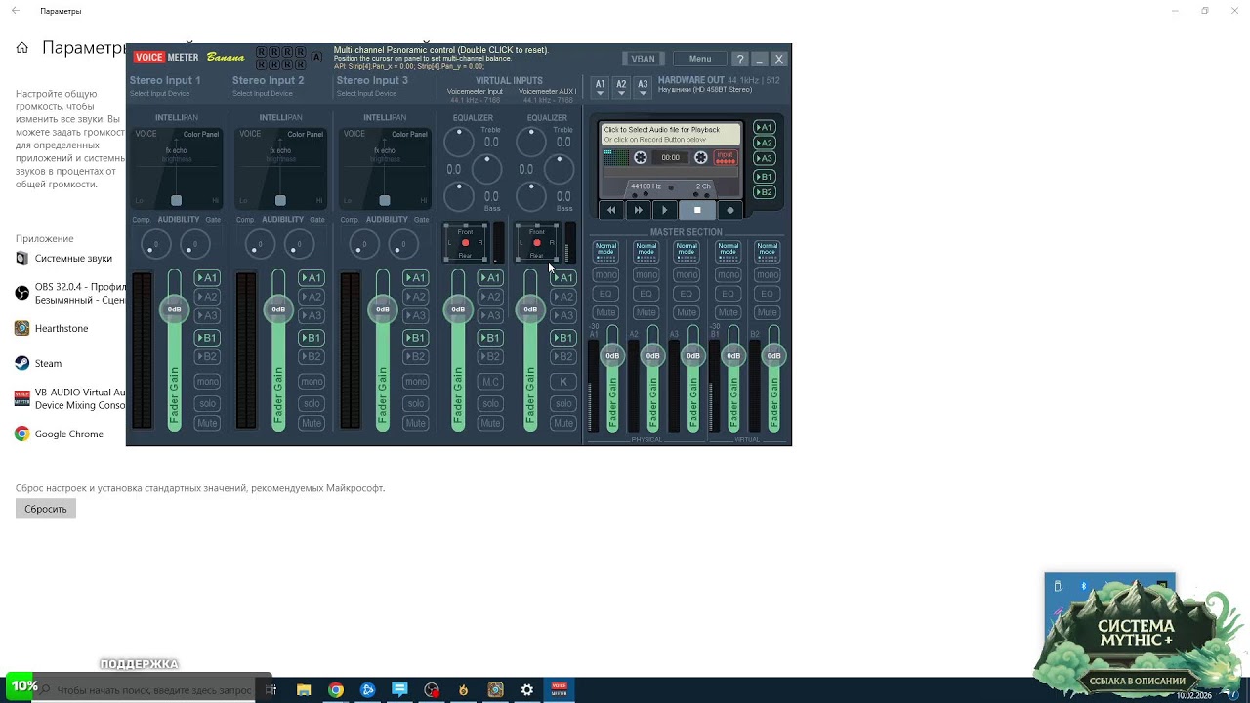Click the Home icon in Settings window
Viewport: 1250px width, 703px height.
[22, 47]
